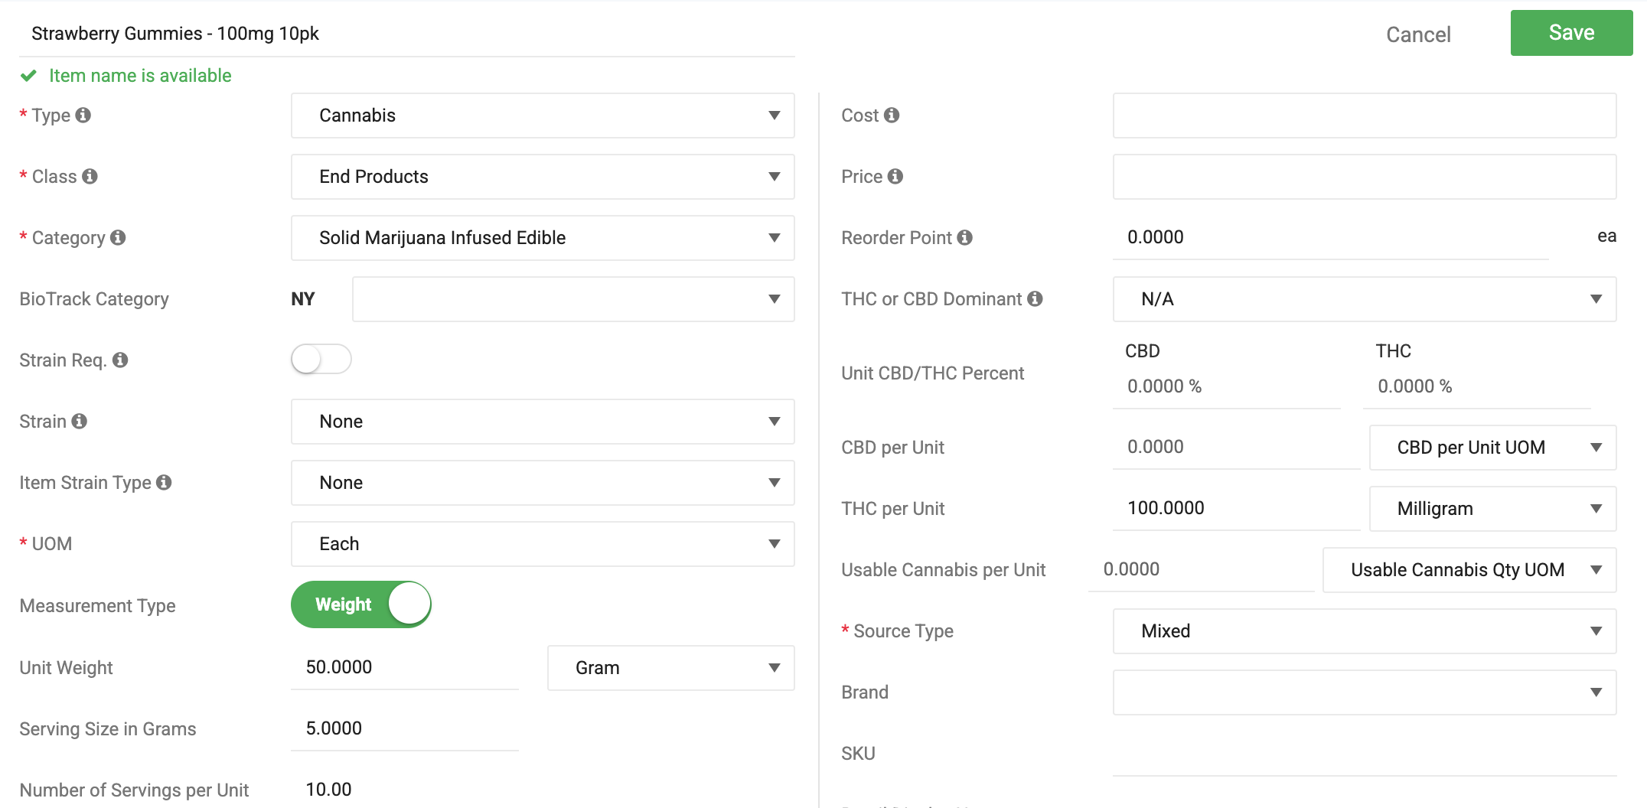Click the Strain Req. info icon

[x=120, y=360]
